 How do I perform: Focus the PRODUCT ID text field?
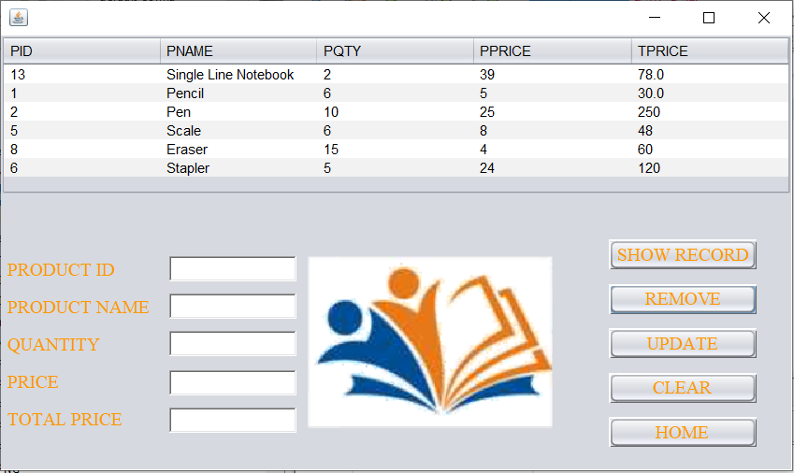(x=233, y=269)
